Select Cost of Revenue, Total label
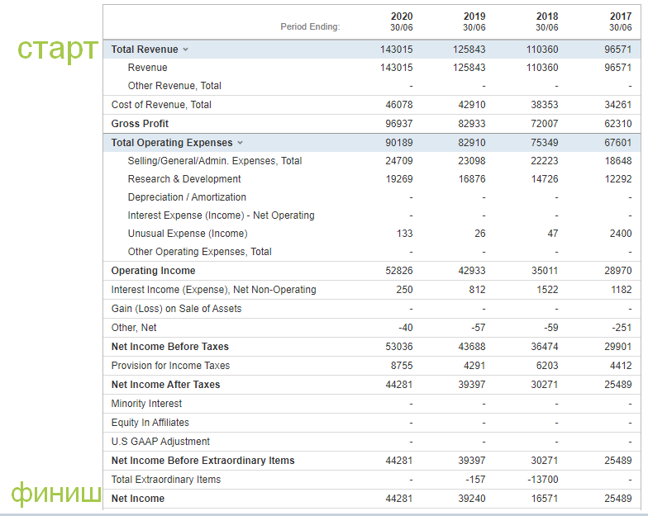 [161, 105]
